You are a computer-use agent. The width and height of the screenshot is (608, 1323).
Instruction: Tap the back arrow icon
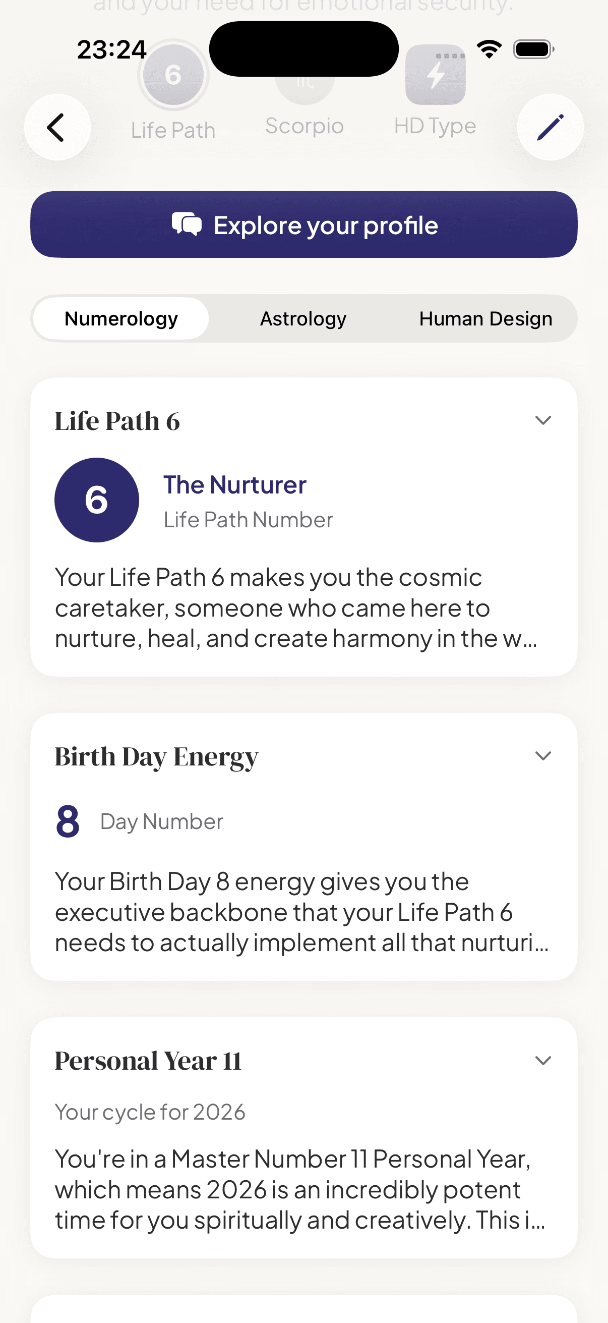tap(57, 127)
